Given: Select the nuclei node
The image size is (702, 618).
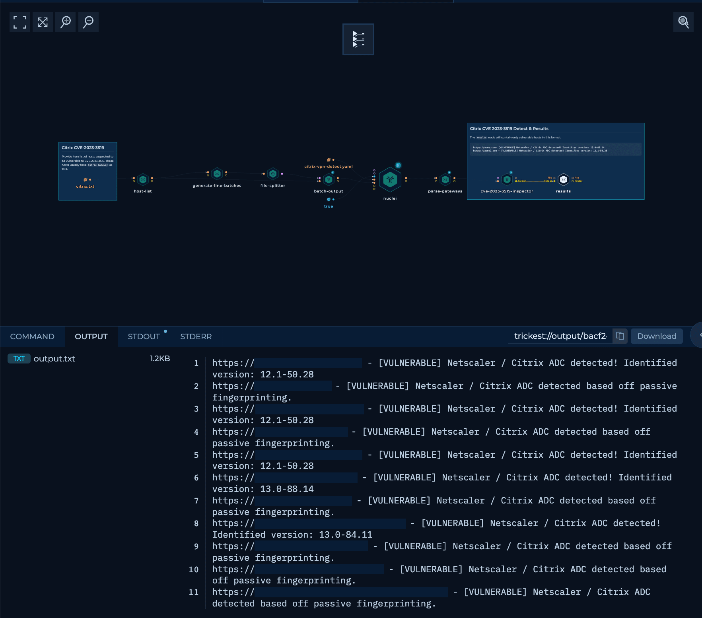Looking at the screenshot, I should [x=390, y=180].
